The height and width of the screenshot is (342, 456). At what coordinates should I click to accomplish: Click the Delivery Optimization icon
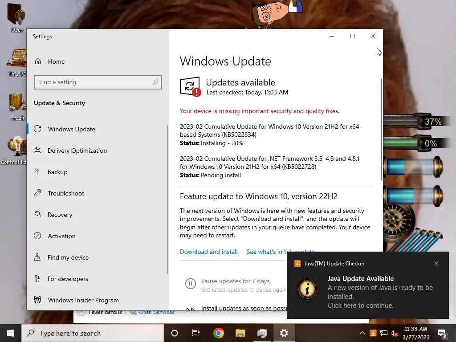[x=37, y=151]
